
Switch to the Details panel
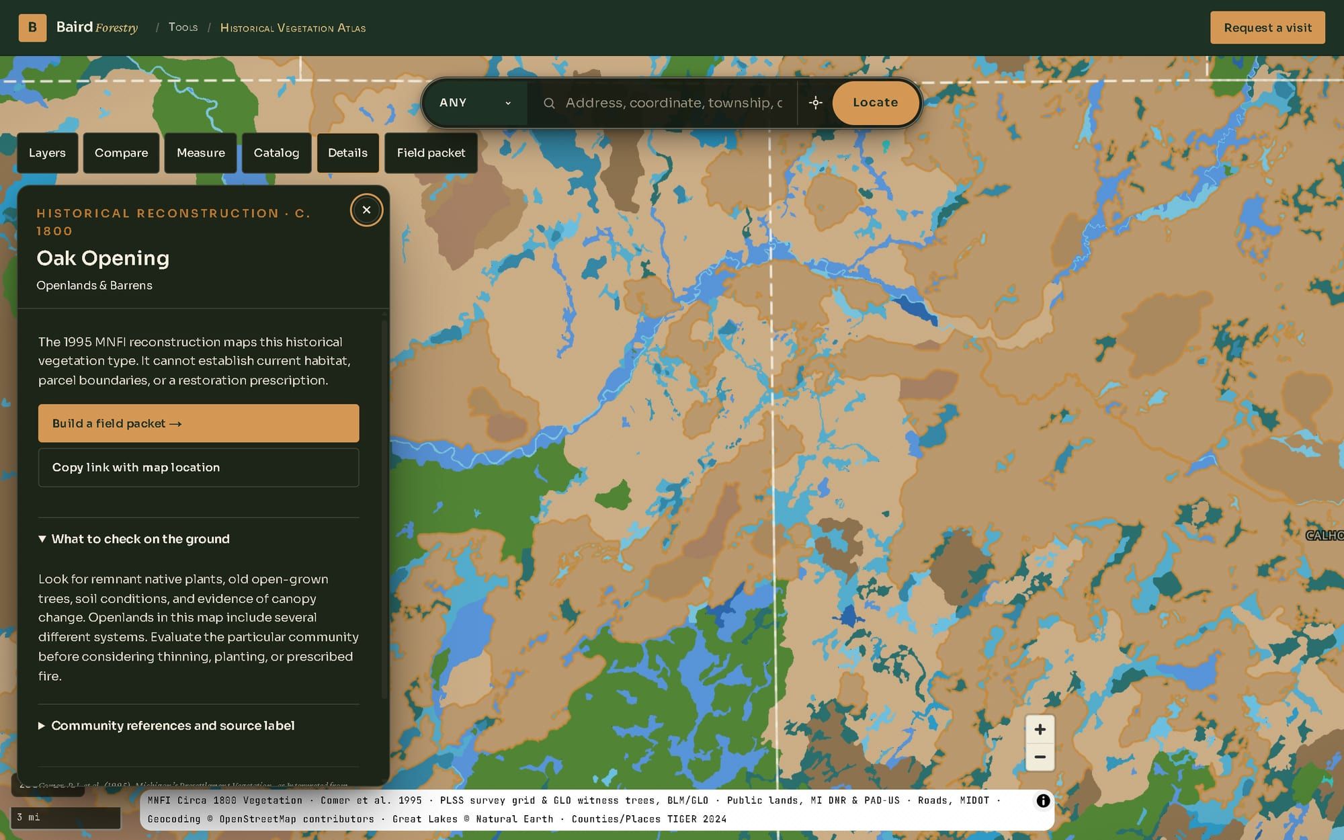pos(347,153)
